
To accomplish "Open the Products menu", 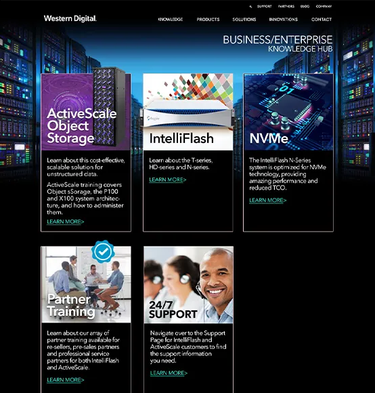I will (x=208, y=19).
